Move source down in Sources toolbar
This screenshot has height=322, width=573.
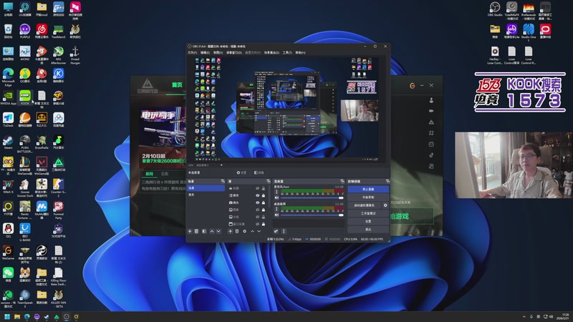[259, 231]
